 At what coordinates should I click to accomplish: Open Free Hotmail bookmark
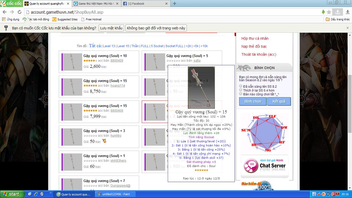91,19
